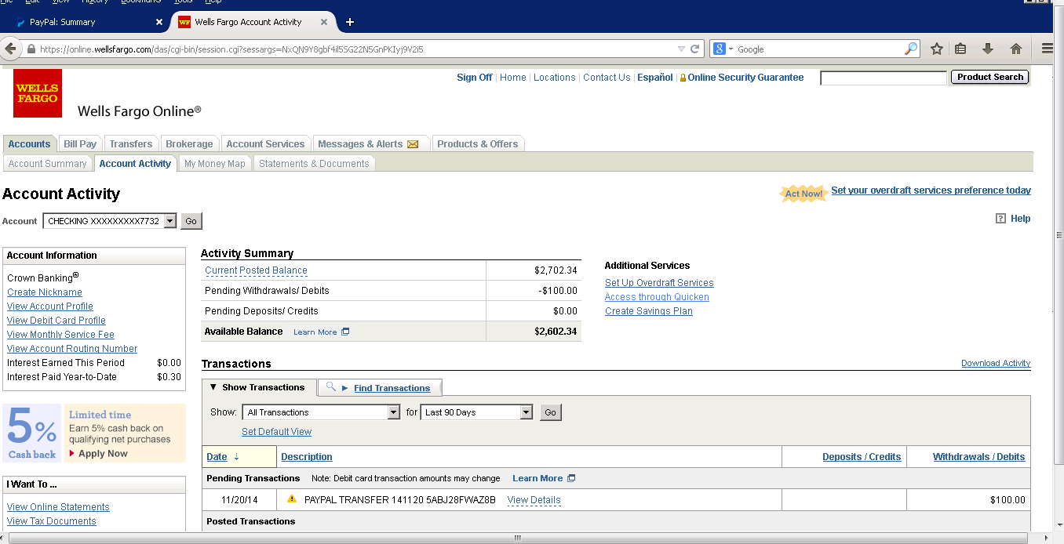
Task: Click the Go button for transaction filter
Action: pyautogui.click(x=551, y=412)
